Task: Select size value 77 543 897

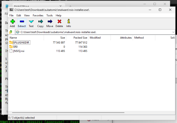Action: click(x=59, y=43)
